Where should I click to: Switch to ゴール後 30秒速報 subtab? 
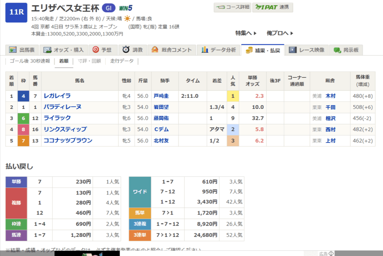pyautogui.click(x=30, y=61)
